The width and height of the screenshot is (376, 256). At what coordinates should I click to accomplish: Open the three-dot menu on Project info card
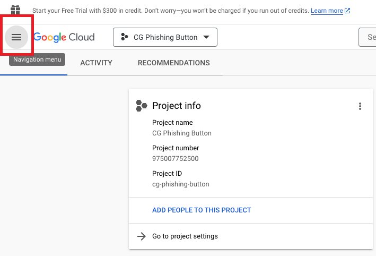point(360,106)
